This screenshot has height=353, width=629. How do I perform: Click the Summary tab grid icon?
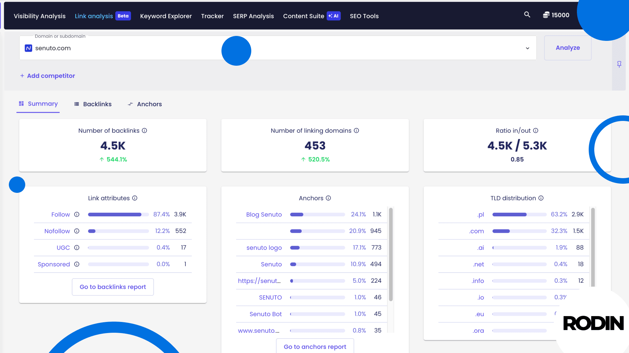21,104
